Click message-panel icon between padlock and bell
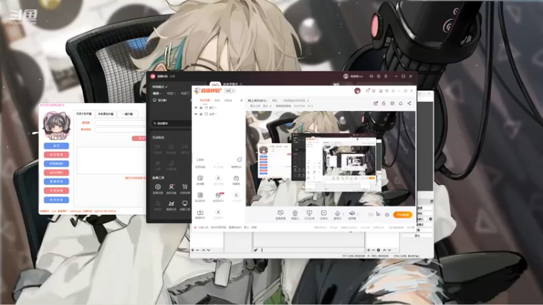Screen dimensions: 543x305 coord(392,104)
